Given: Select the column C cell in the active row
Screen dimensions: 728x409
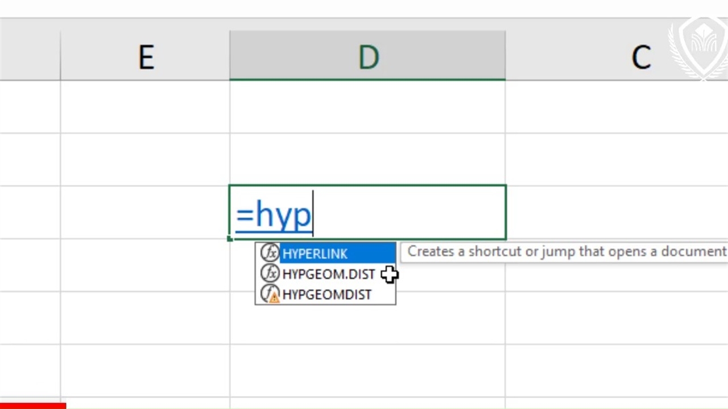Looking at the screenshot, I should click(617, 213).
